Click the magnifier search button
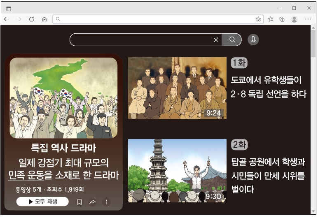318x218 pixels. point(232,39)
